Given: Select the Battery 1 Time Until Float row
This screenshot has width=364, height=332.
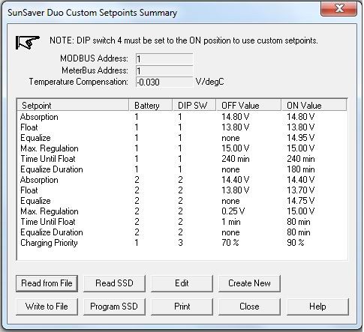Looking at the screenshot, I should pyautogui.click(x=182, y=159).
